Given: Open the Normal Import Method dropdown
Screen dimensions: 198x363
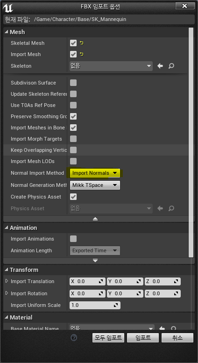Looking at the screenshot, I should [x=95, y=173].
